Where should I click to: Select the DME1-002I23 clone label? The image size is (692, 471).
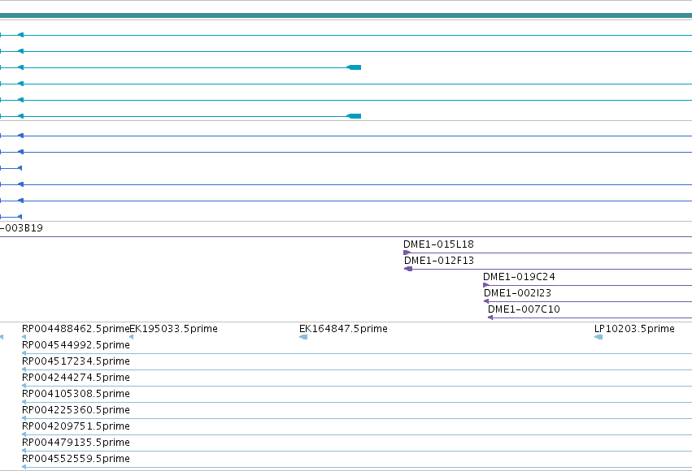pyautogui.click(x=518, y=293)
